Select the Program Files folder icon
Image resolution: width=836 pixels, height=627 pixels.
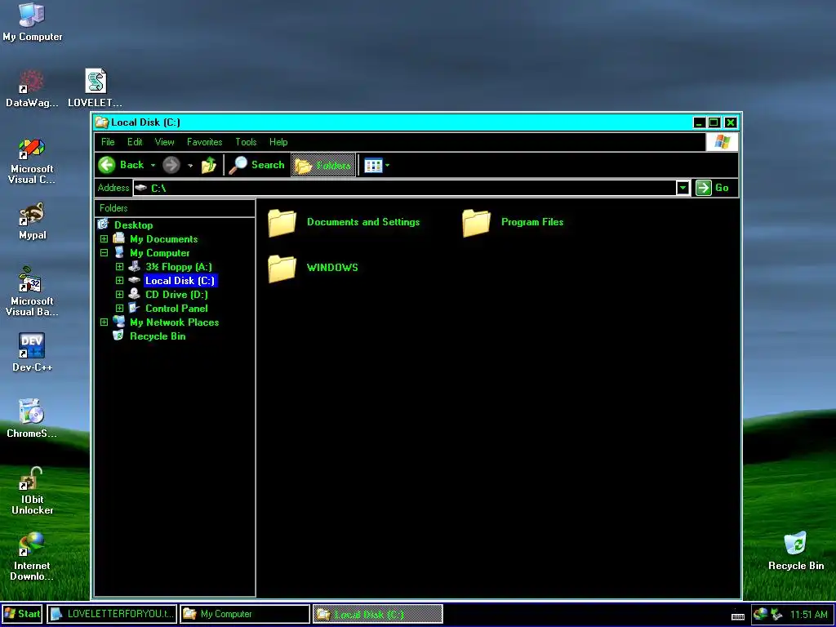[x=476, y=223]
